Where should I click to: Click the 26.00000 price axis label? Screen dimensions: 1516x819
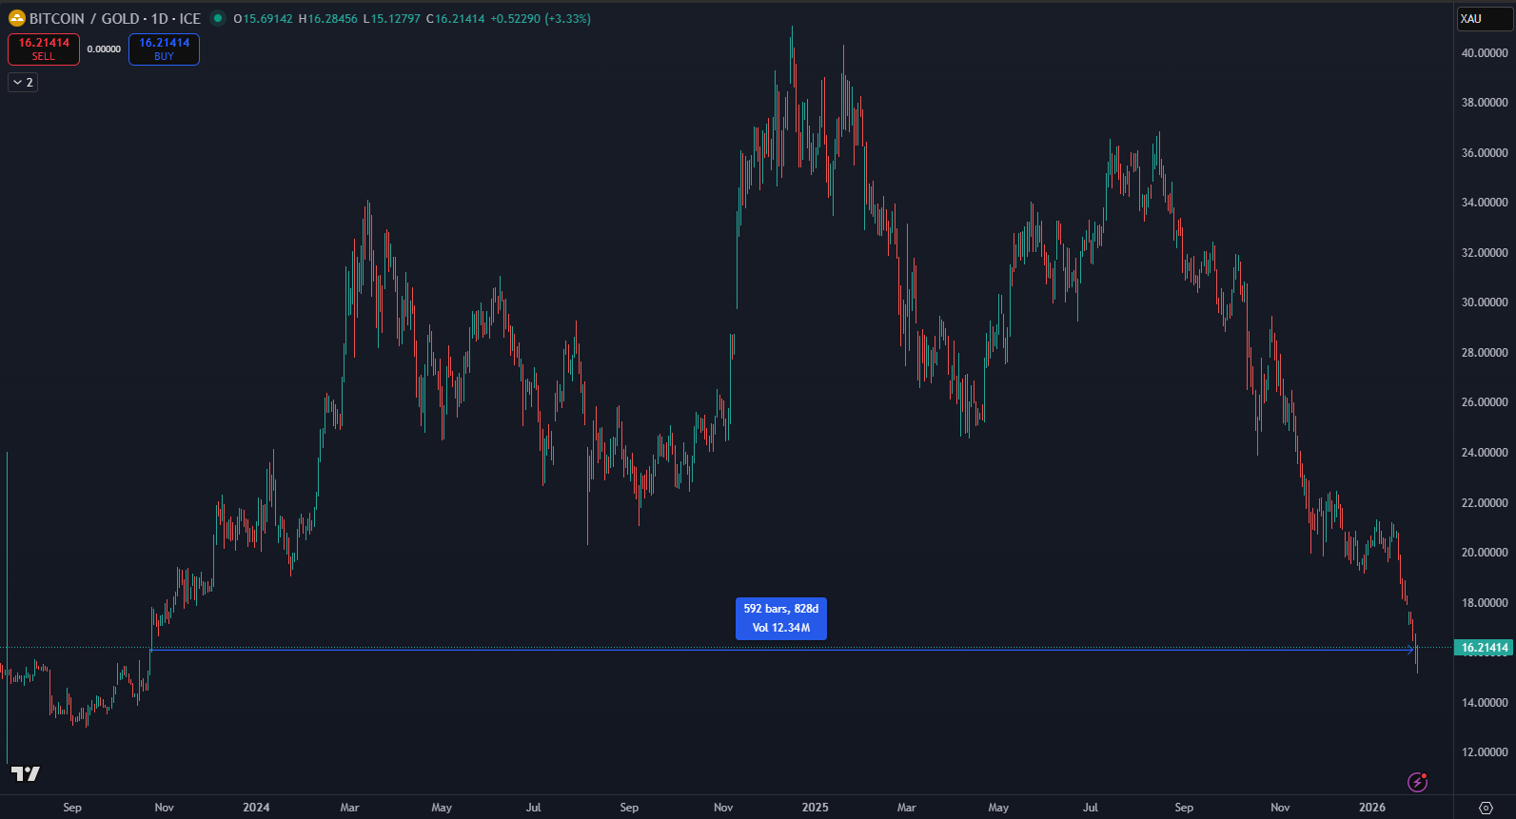[1485, 402]
